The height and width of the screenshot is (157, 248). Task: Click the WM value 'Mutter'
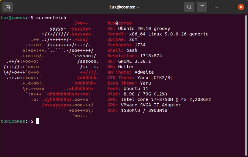coord(126,67)
